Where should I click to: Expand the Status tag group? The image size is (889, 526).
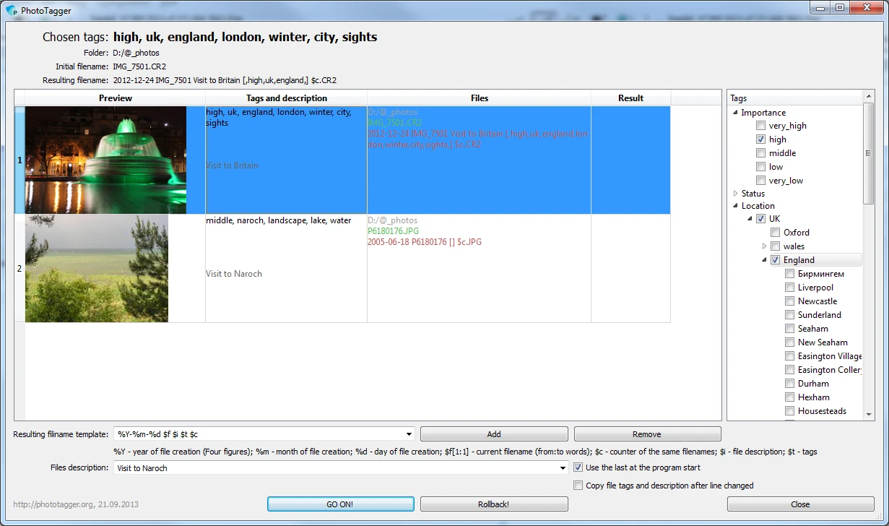(735, 194)
